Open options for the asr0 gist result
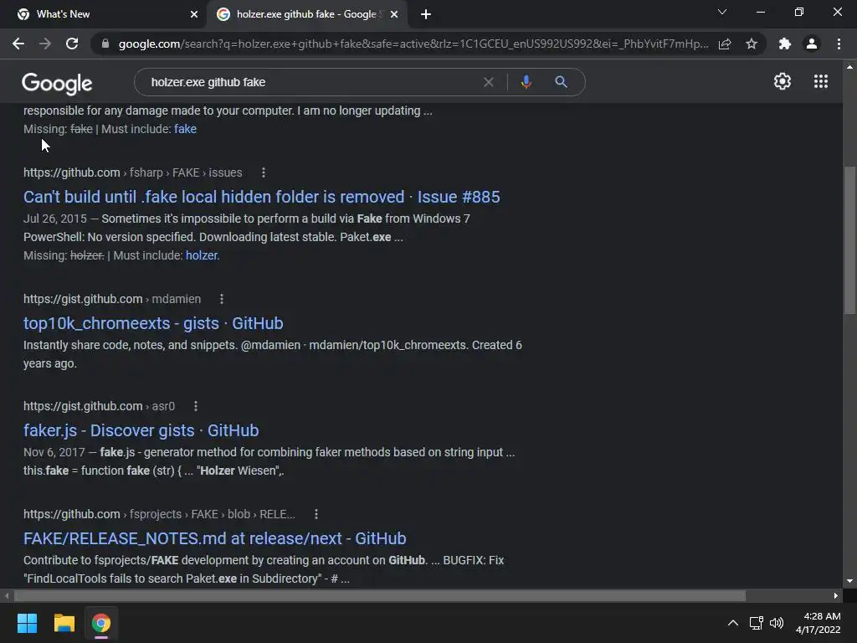857x643 pixels. [x=196, y=406]
